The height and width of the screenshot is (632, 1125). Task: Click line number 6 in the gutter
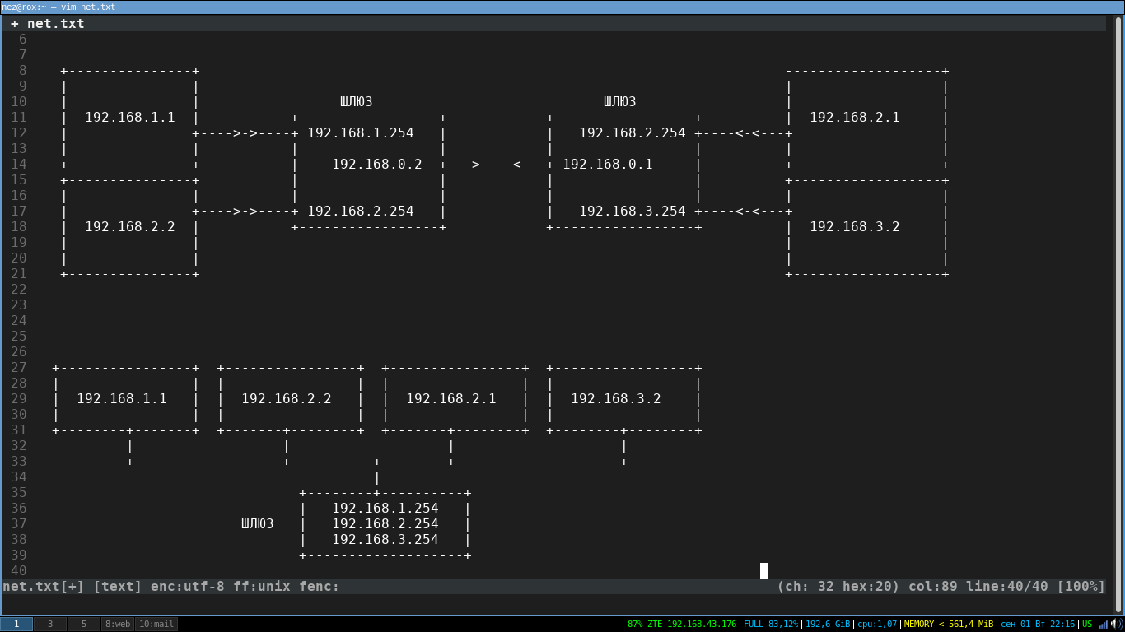[23, 39]
